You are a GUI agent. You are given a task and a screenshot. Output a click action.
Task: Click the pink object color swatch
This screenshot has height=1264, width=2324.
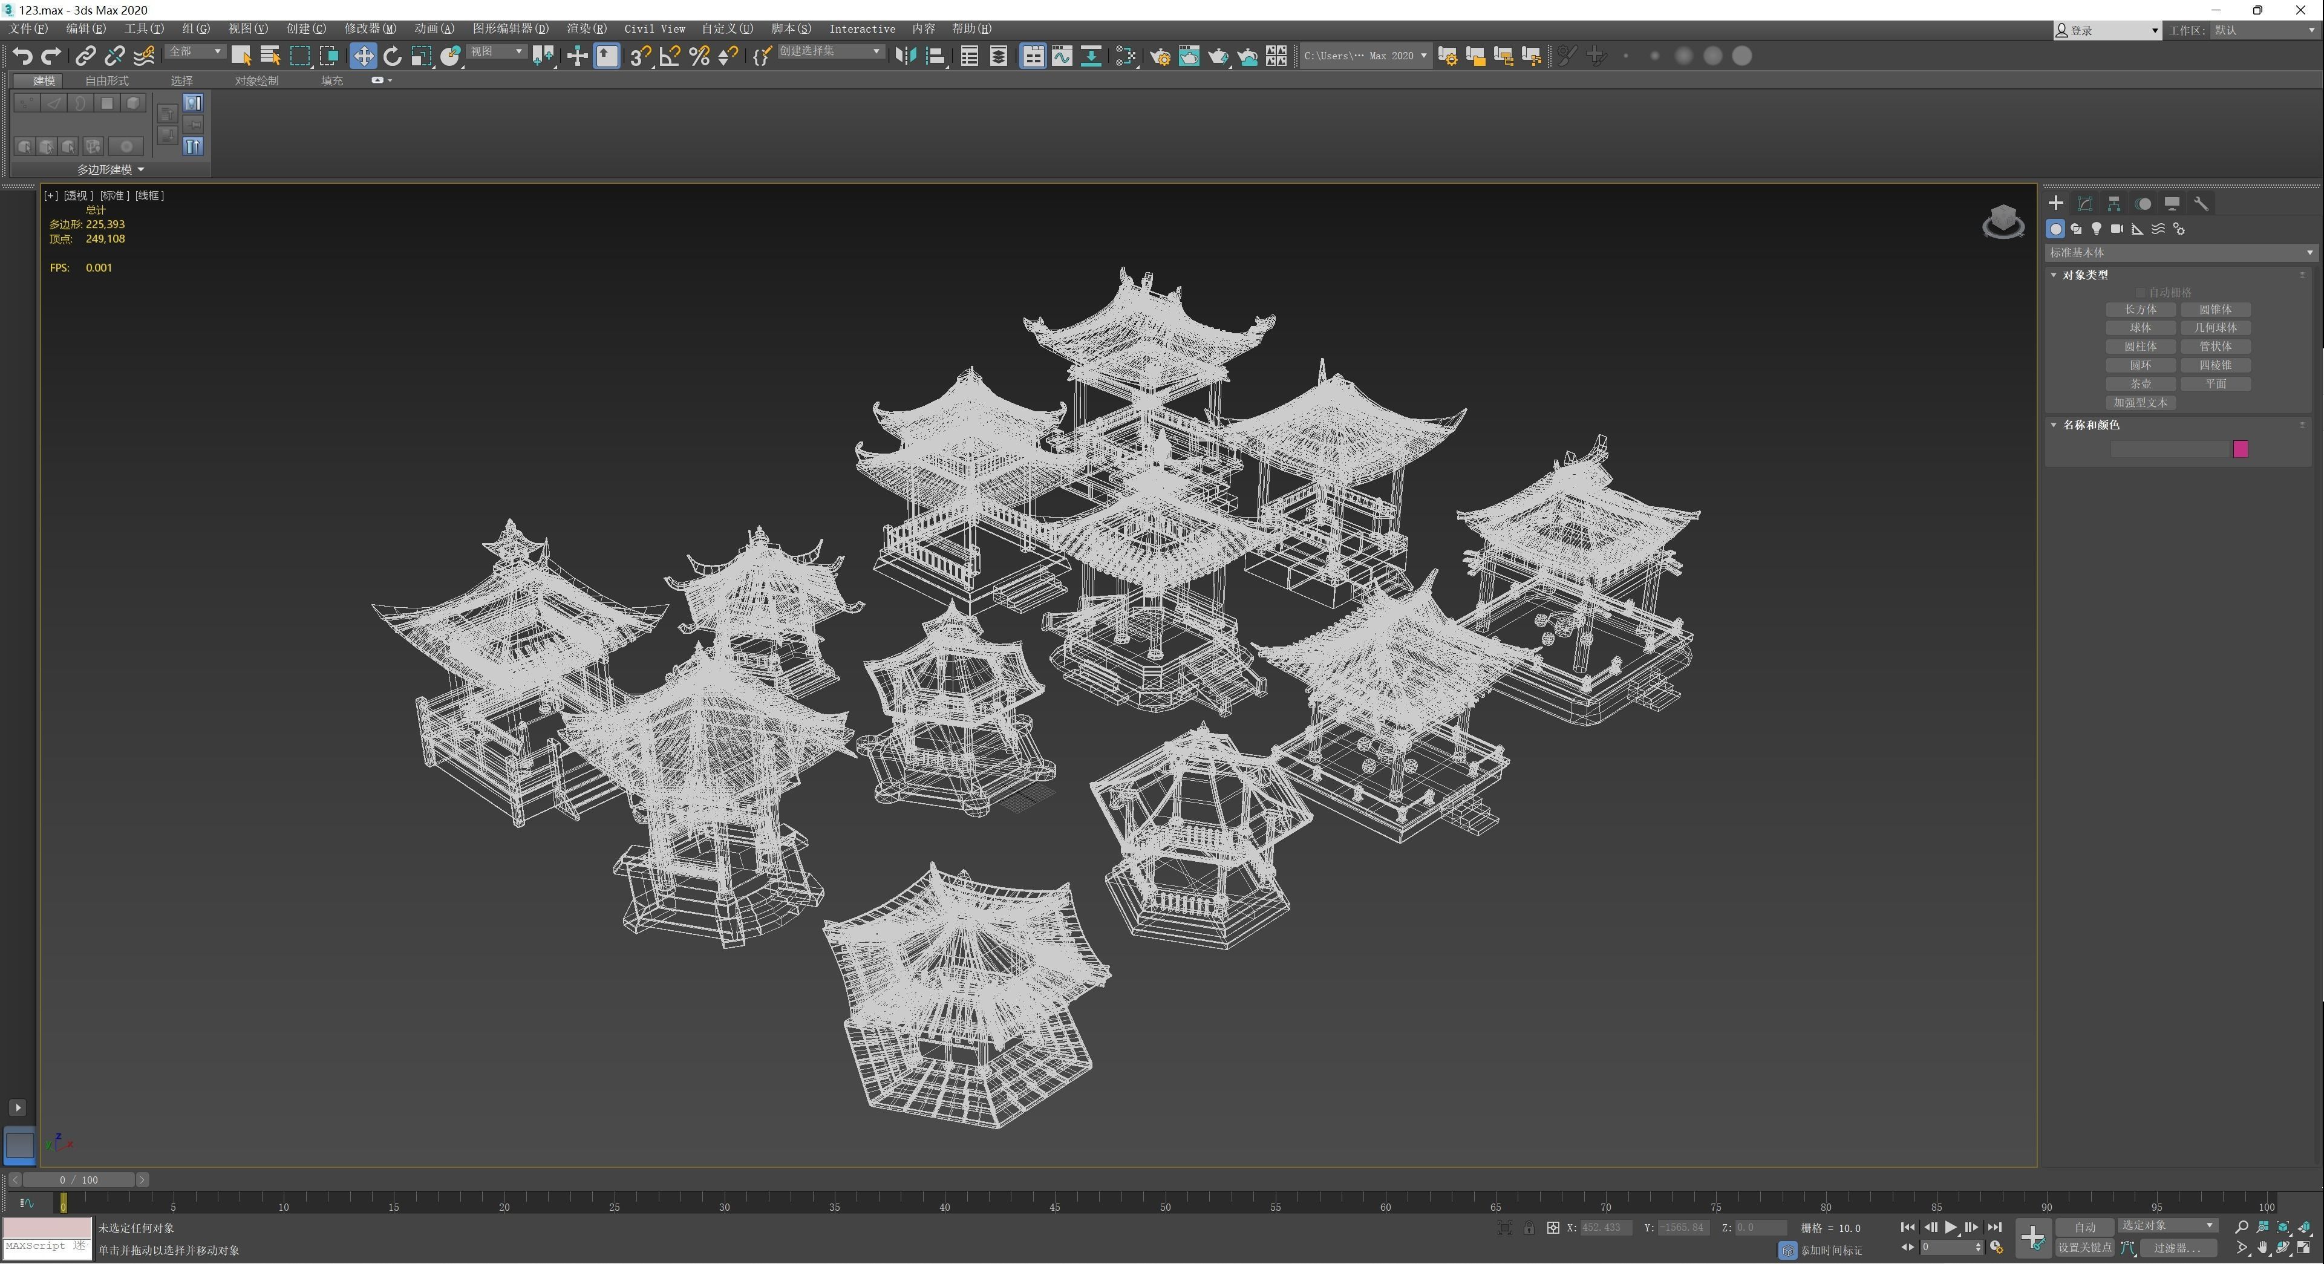[x=2240, y=449]
